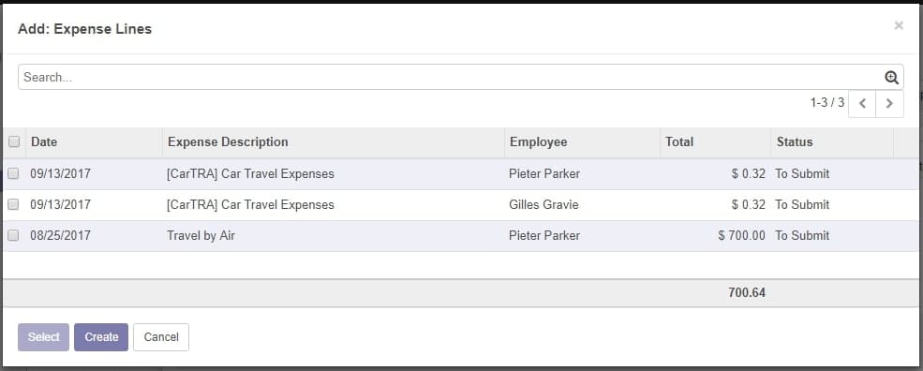
Task: Go to next page arrow
Action: point(890,104)
